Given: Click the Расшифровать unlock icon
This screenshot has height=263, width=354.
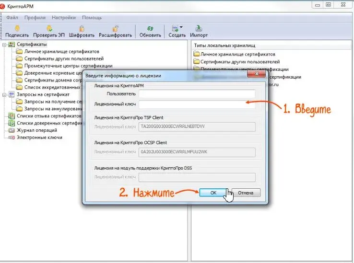Looking at the screenshot, I should [116, 28].
